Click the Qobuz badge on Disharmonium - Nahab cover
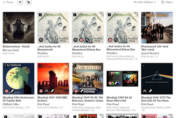176x118 pixels. (x=6, y=40)
